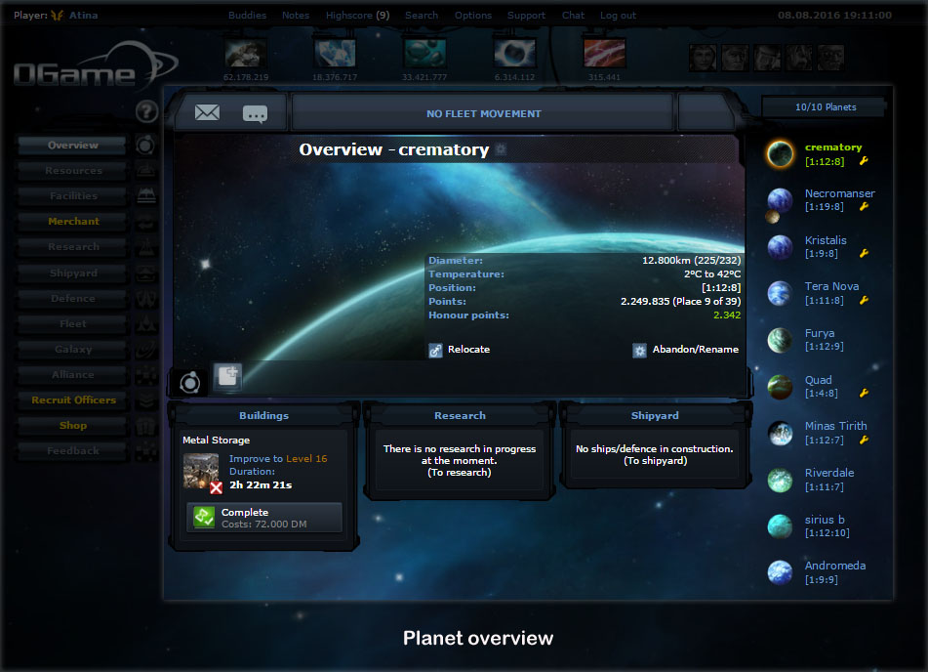The height and width of the screenshot is (672, 928).
Task: Click the help question mark icon
Action: click(146, 111)
